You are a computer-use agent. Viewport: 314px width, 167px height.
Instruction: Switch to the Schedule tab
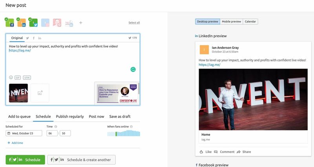point(43,117)
